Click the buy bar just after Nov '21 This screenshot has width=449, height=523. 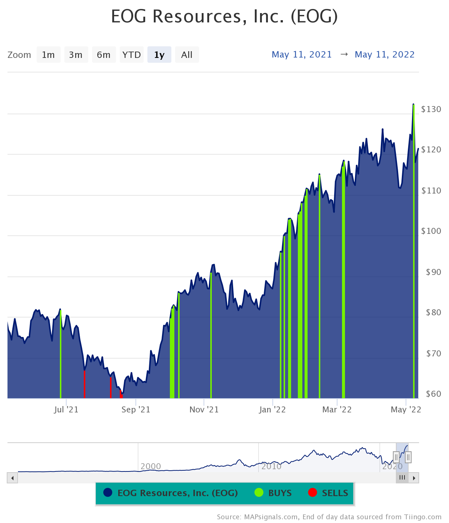coord(211,335)
